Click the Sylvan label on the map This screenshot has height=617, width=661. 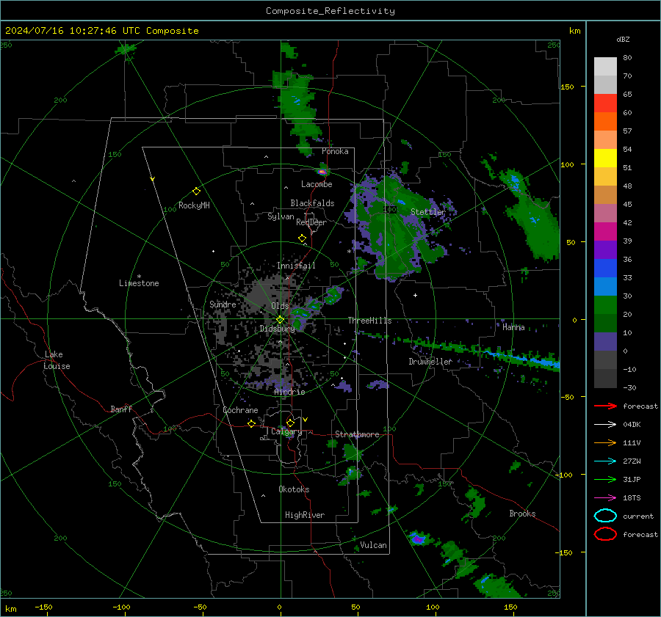coord(281,216)
